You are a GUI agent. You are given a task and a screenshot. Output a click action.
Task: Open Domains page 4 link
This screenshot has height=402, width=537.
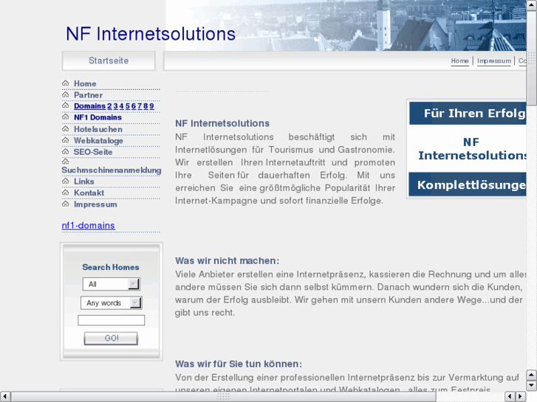(122, 106)
